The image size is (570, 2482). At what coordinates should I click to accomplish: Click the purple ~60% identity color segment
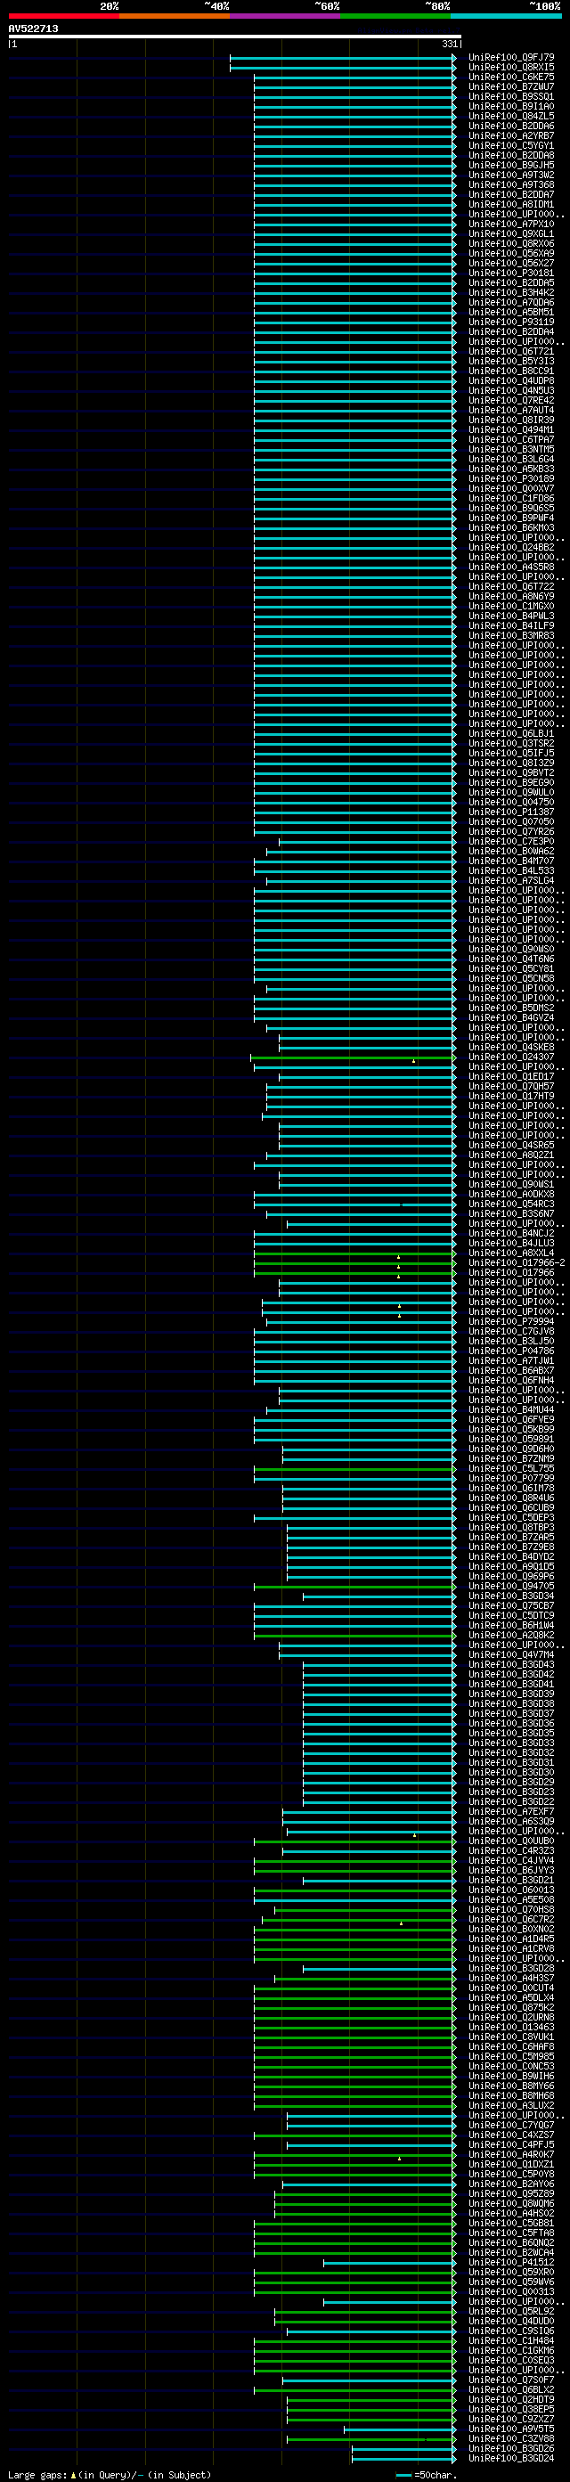pyautogui.click(x=285, y=16)
